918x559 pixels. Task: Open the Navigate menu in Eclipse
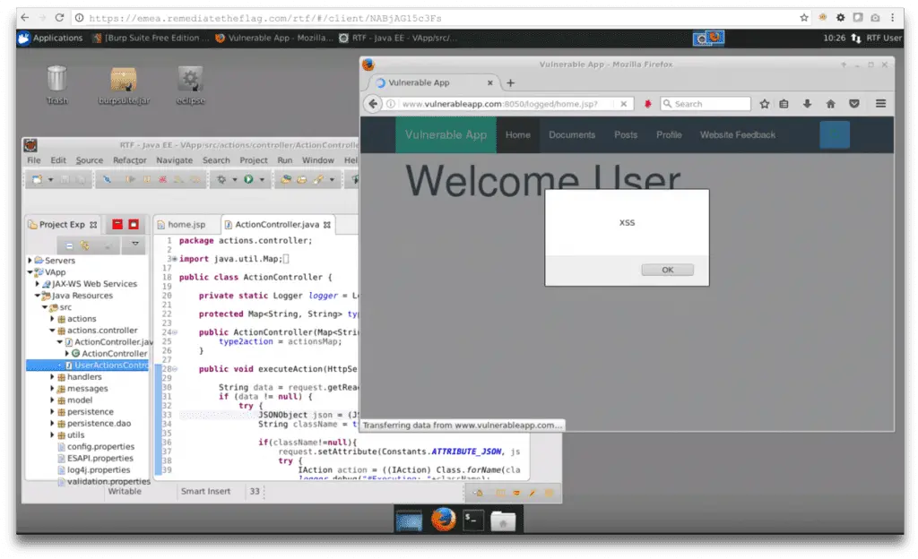tap(175, 160)
